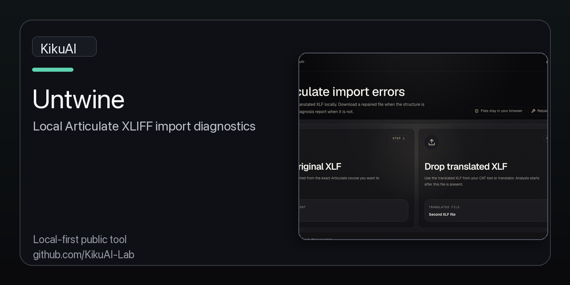Select the KikuAI logo badge

[x=64, y=47]
